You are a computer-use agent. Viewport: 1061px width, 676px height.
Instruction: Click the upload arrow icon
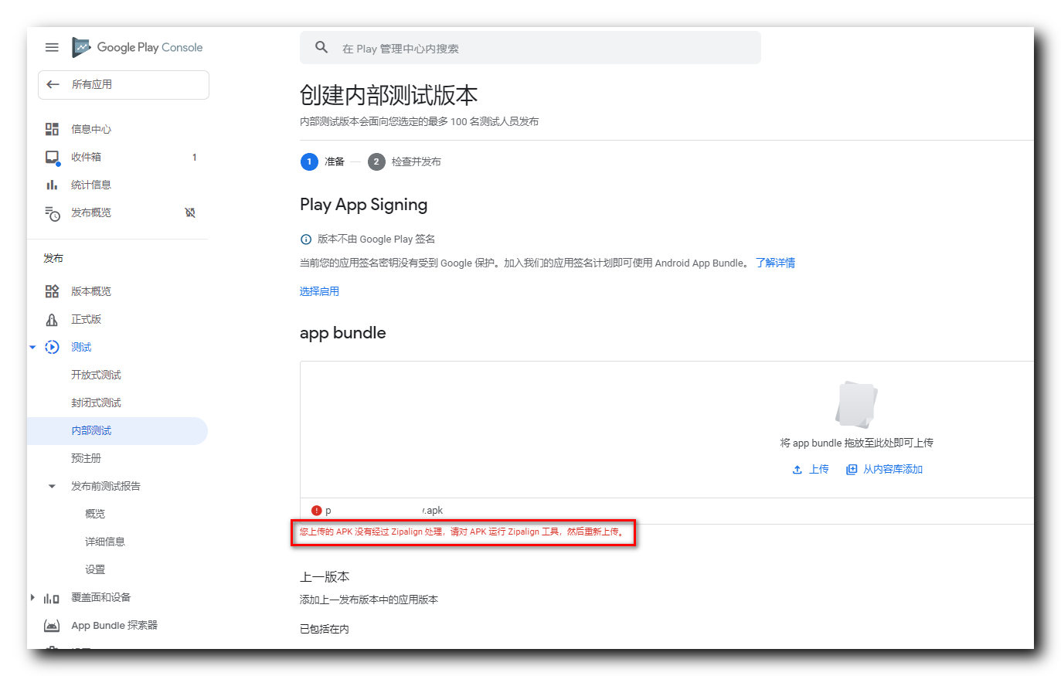pyautogui.click(x=797, y=470)
